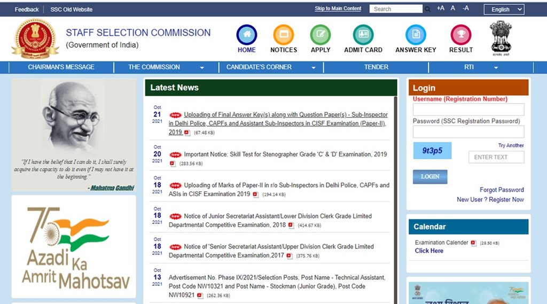This screenshot has height=304, width=547.
Task: Open PDF icon for Marks of Paper-II notice
Action: coord(256,194)
